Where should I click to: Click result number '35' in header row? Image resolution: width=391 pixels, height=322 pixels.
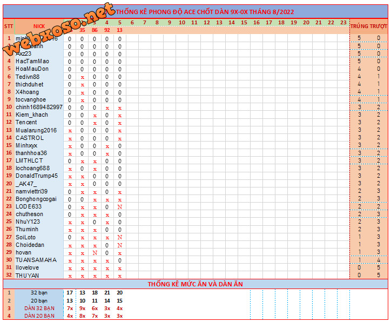point(82,30)
